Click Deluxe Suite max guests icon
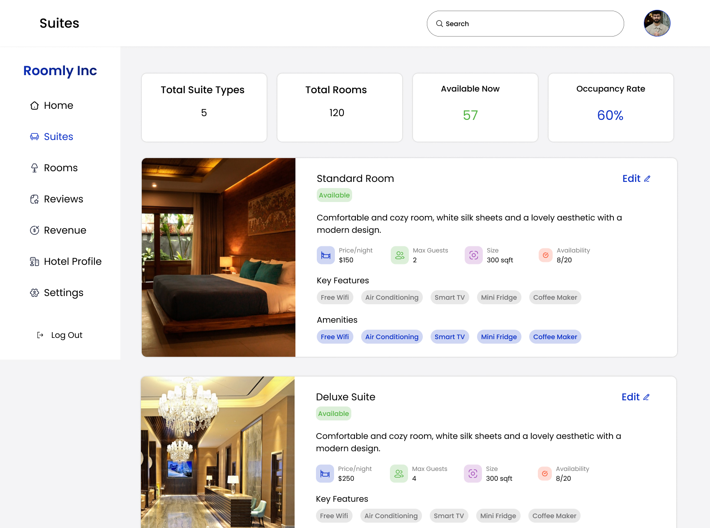The image size is (710, 528). [x=399, y=474]
